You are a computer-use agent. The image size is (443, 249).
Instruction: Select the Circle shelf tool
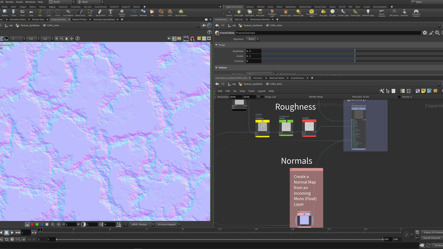(58, 12)
